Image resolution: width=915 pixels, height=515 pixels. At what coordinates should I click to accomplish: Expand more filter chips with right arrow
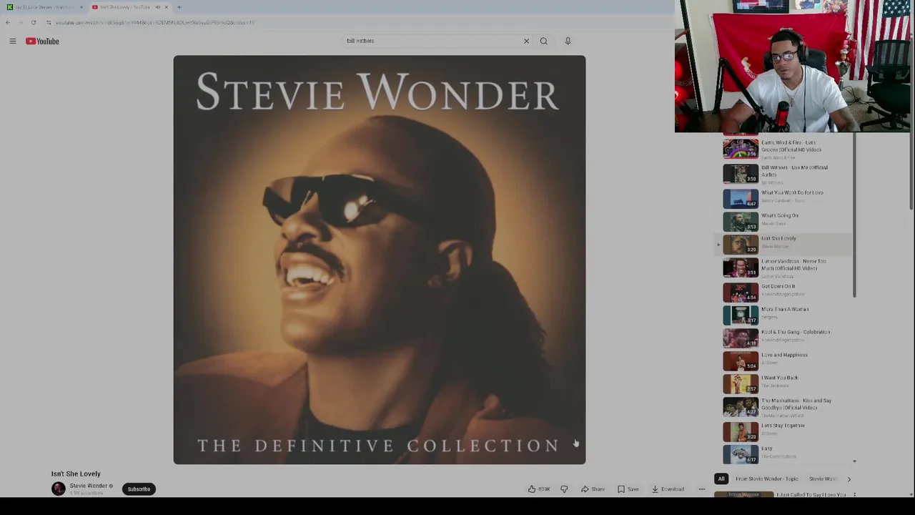click(x=849, y=479)
